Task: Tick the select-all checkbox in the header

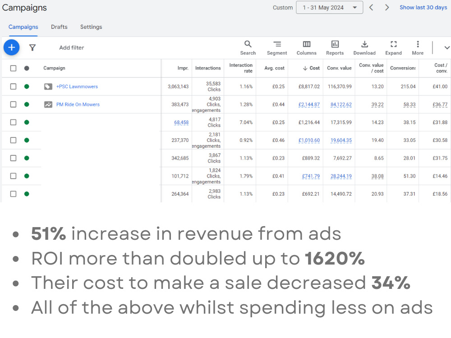Action: [13, 68]
